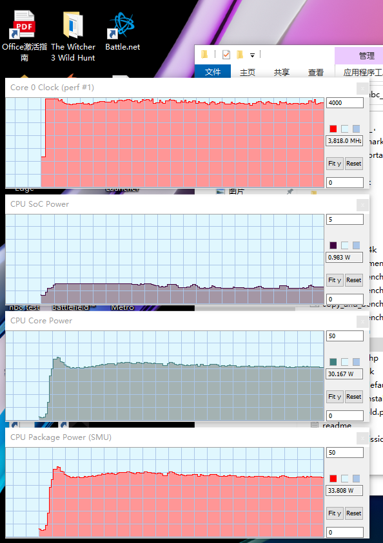
Task: Click the blue background color box in CPU Package Power
Action: pos(356,479)
